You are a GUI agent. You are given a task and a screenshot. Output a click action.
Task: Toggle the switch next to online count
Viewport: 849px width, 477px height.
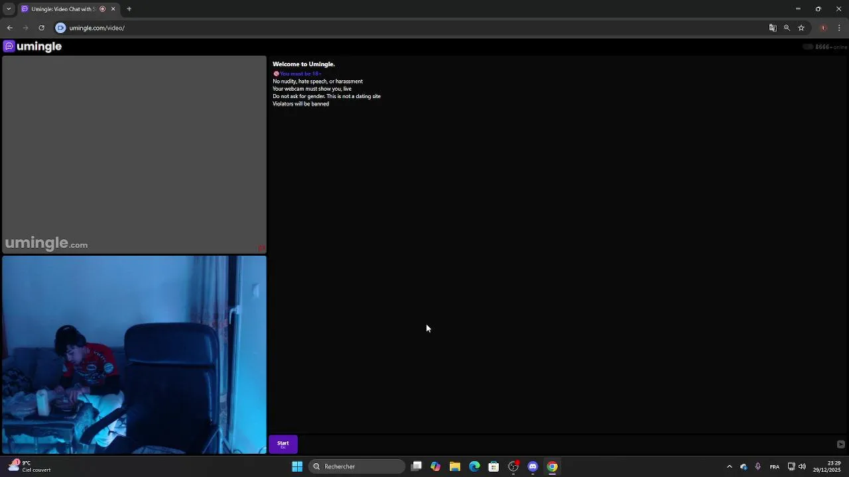pyautogui.click(x=808, y=47)
